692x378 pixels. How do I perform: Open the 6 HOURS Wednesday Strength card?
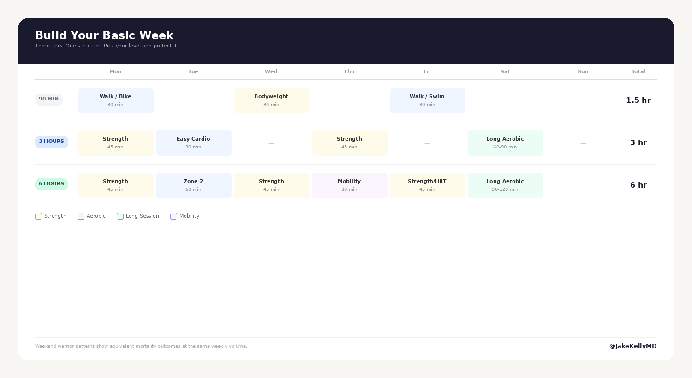272,185
